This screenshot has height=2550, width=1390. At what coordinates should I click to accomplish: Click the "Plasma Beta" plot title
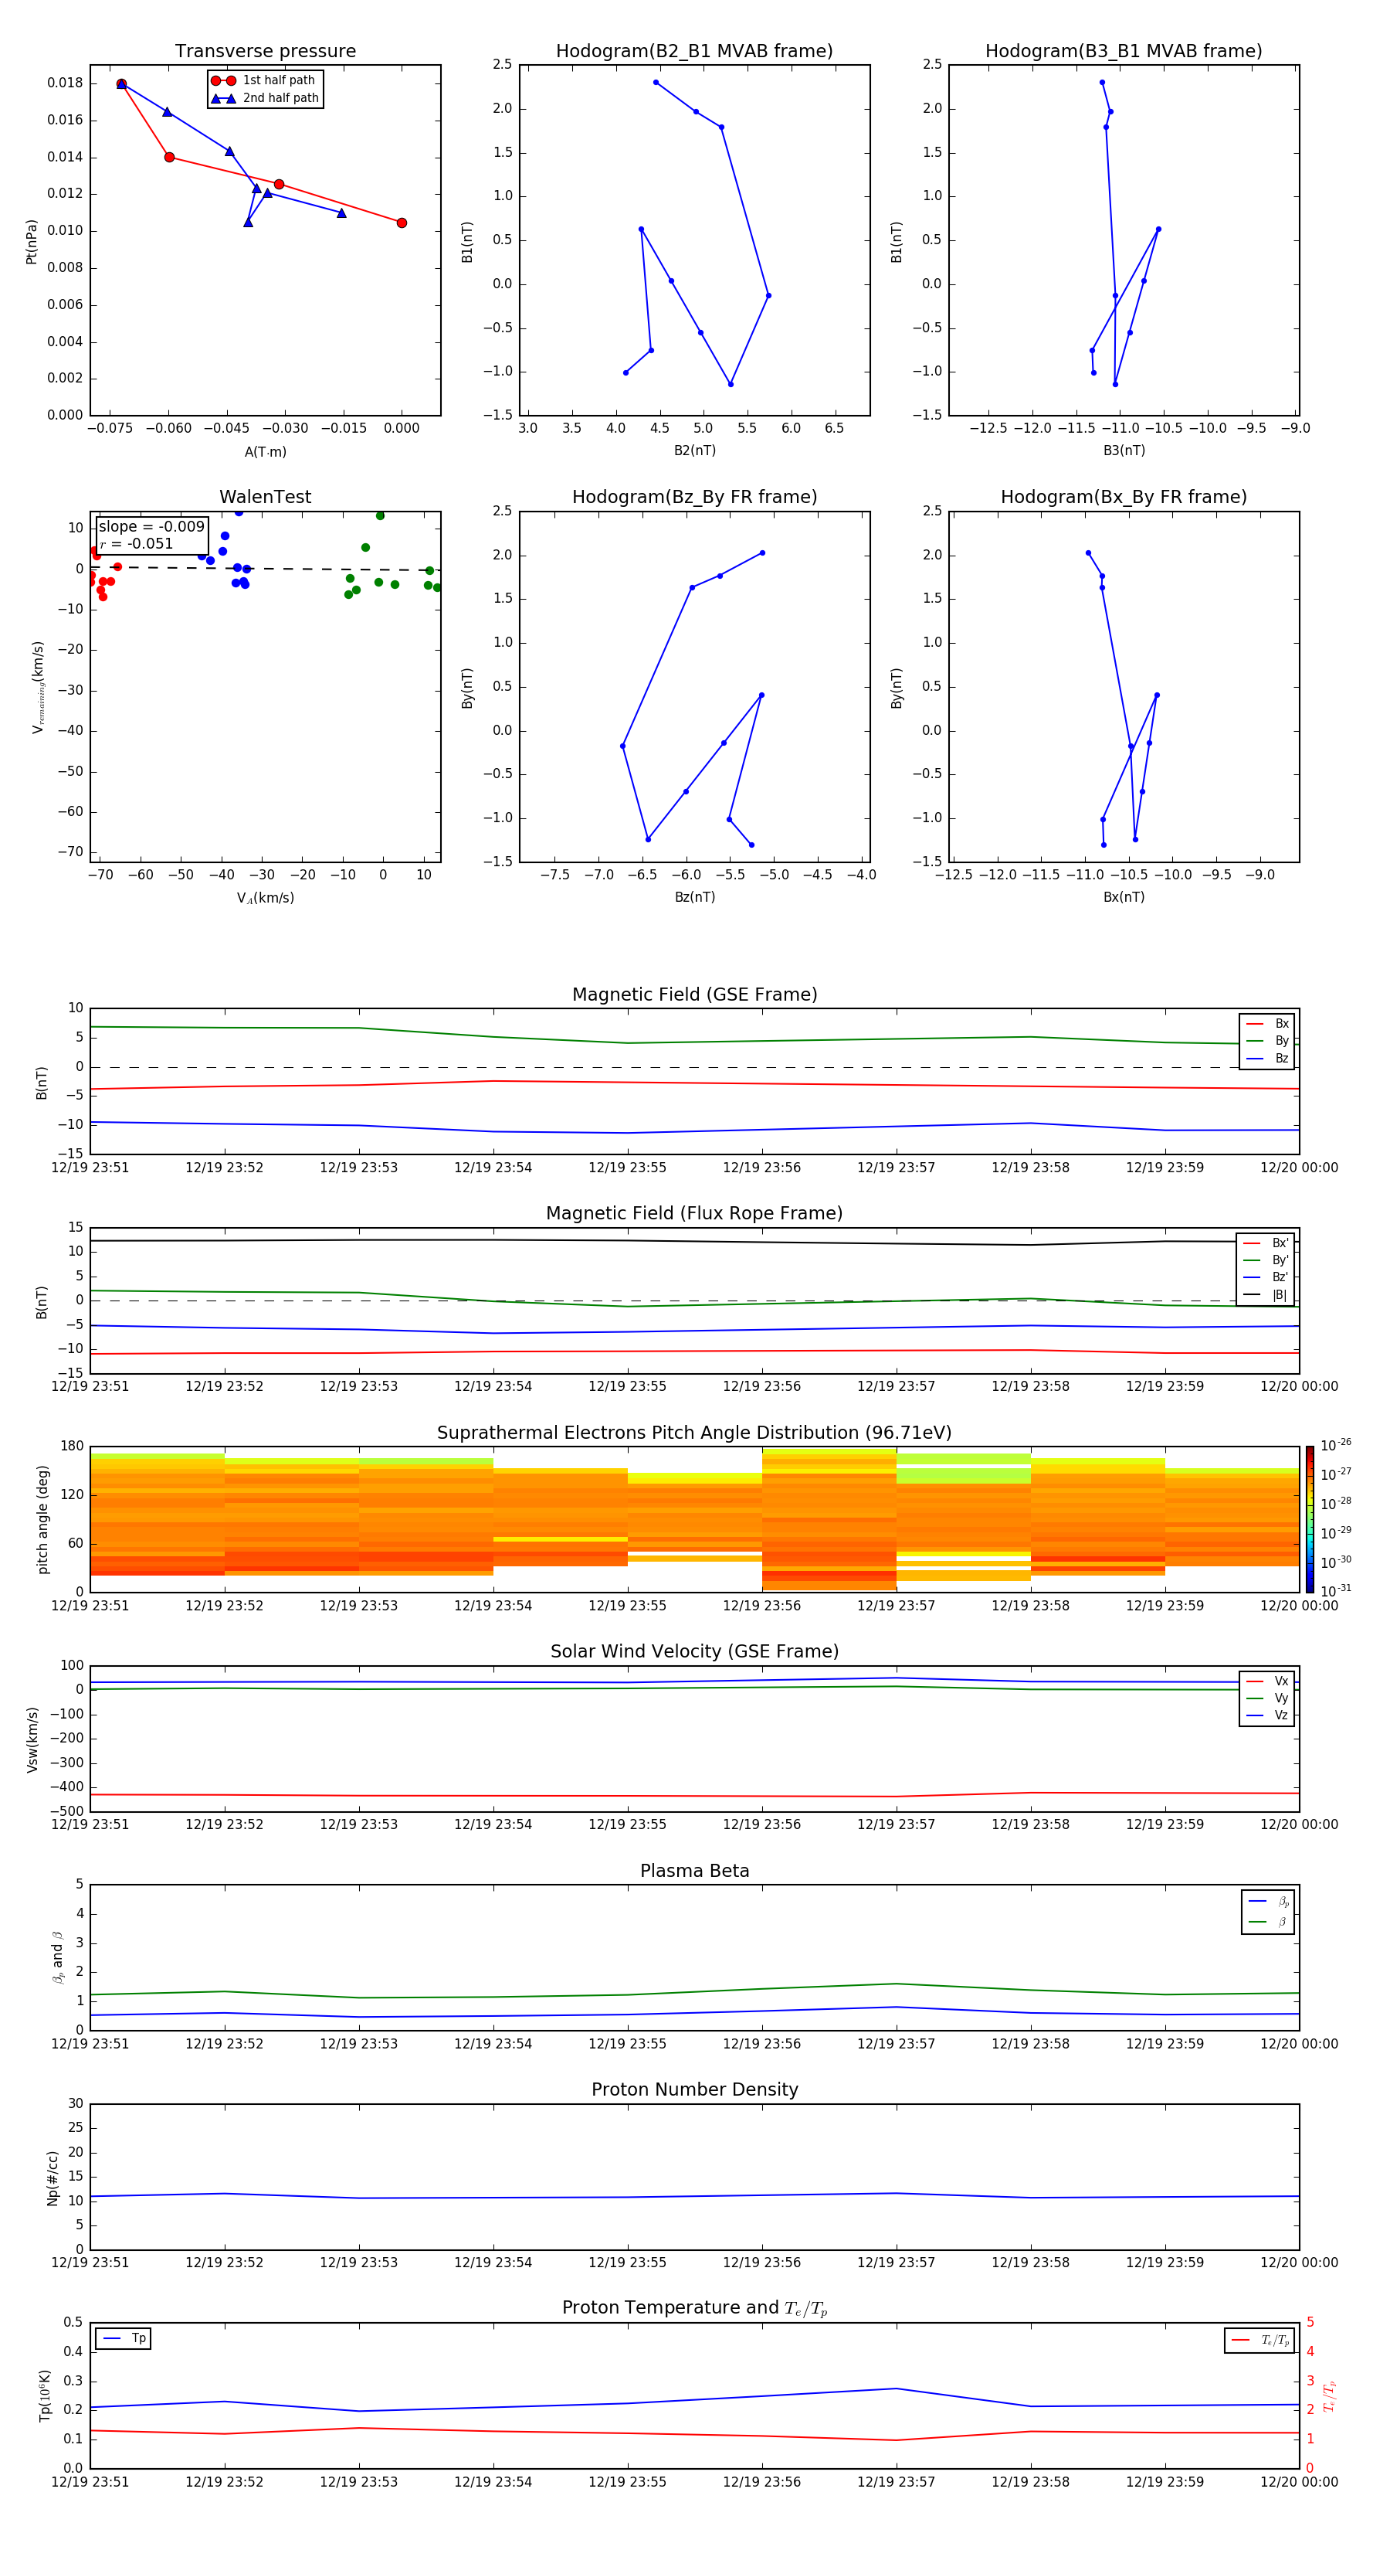tap(694, 1872)
